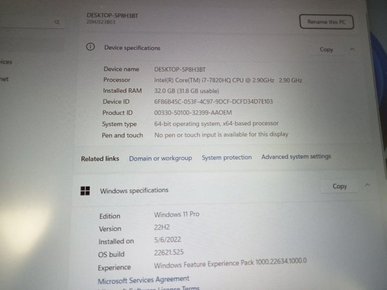Click the DESKTOP-5P8H3BT header title
The width and height of the screenshot is (387, 290).
112,15
